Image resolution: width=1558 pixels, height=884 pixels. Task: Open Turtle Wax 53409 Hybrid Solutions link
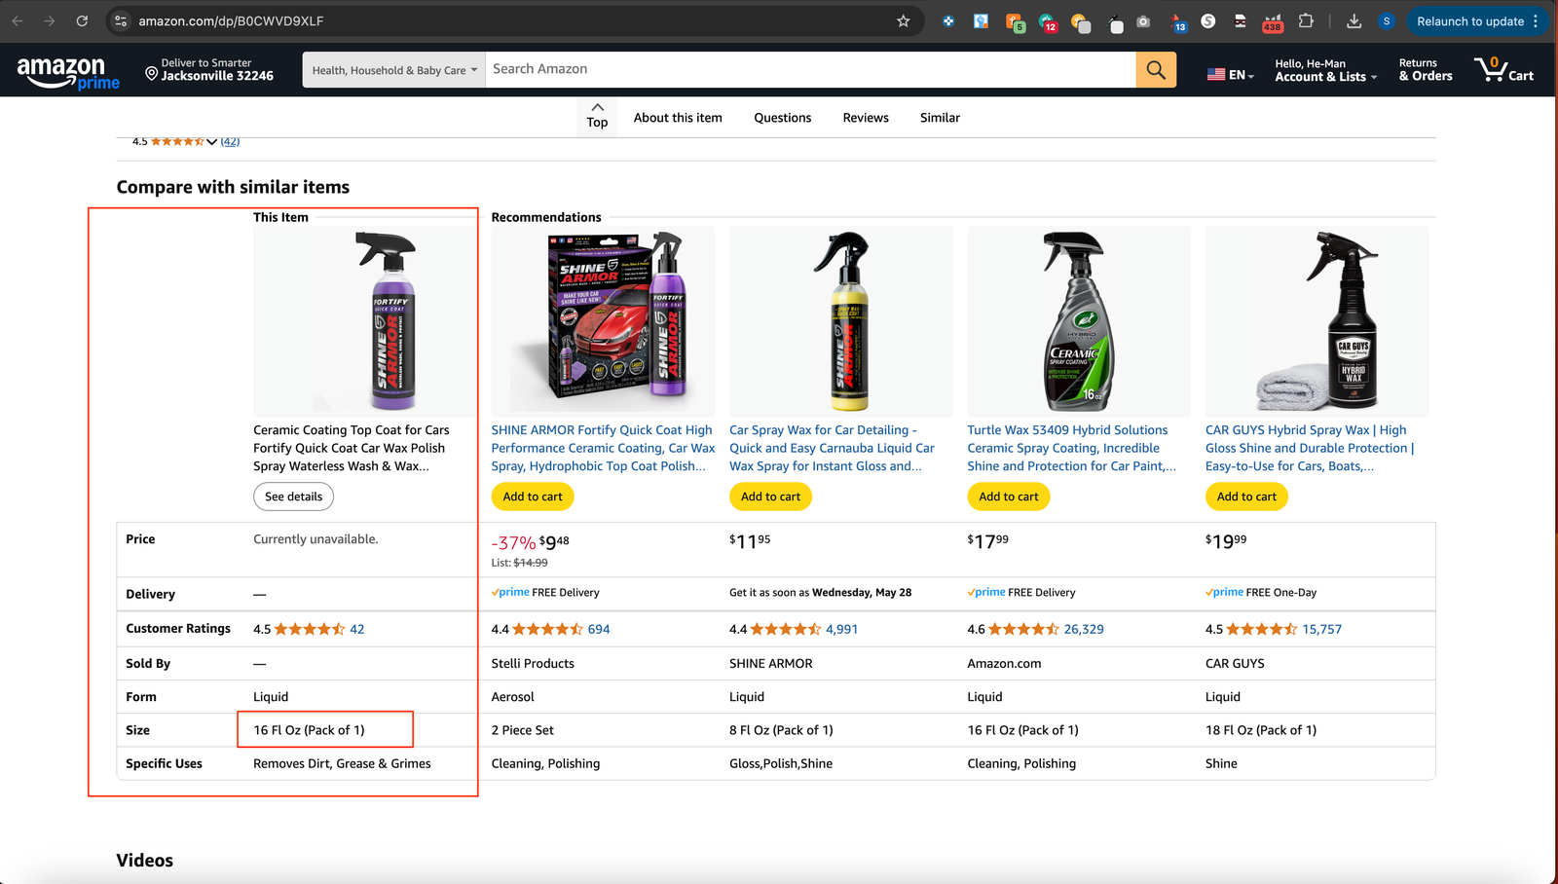[1071, 448]
